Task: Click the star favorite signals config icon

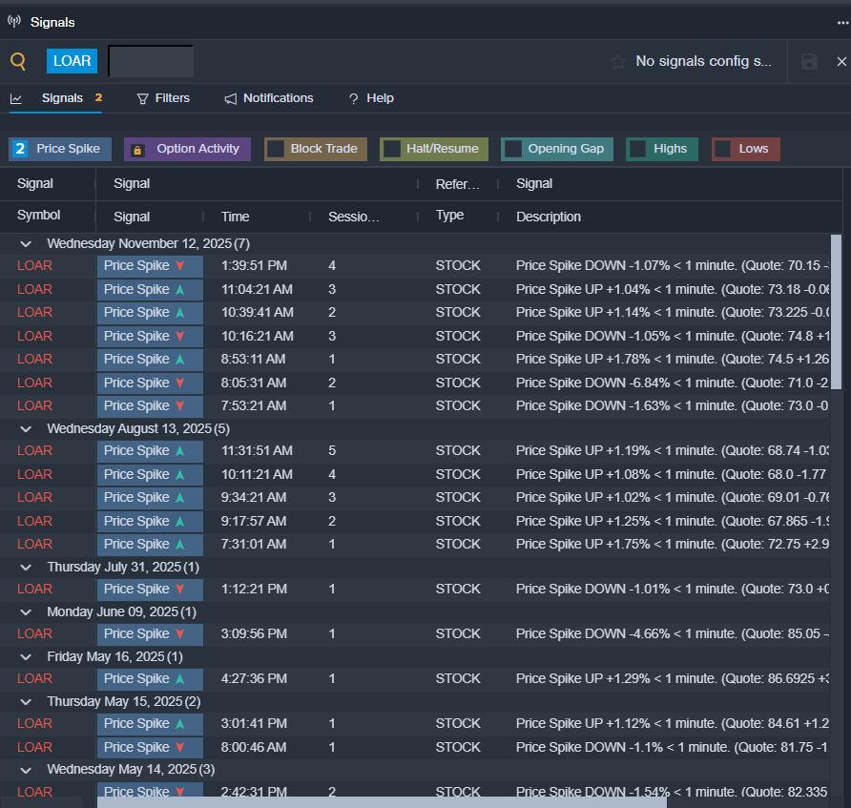Action: tap(618, 62)
